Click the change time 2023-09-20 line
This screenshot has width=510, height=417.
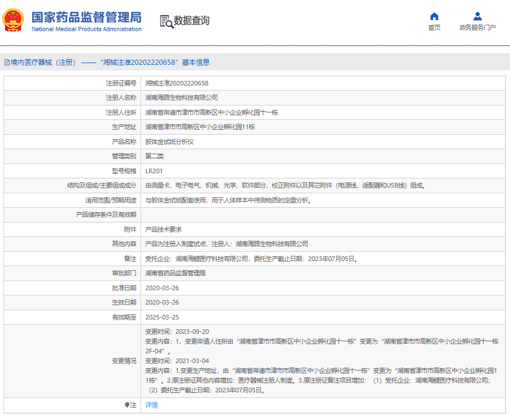(177, 332)
